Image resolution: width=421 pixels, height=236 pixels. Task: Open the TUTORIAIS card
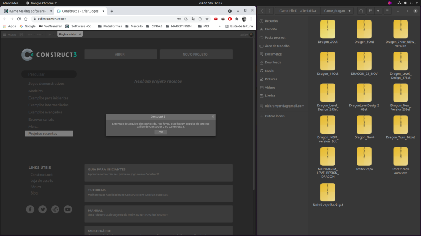(x=158, y=194)
